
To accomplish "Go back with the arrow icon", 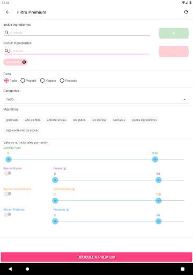I will tap(8, 12).
